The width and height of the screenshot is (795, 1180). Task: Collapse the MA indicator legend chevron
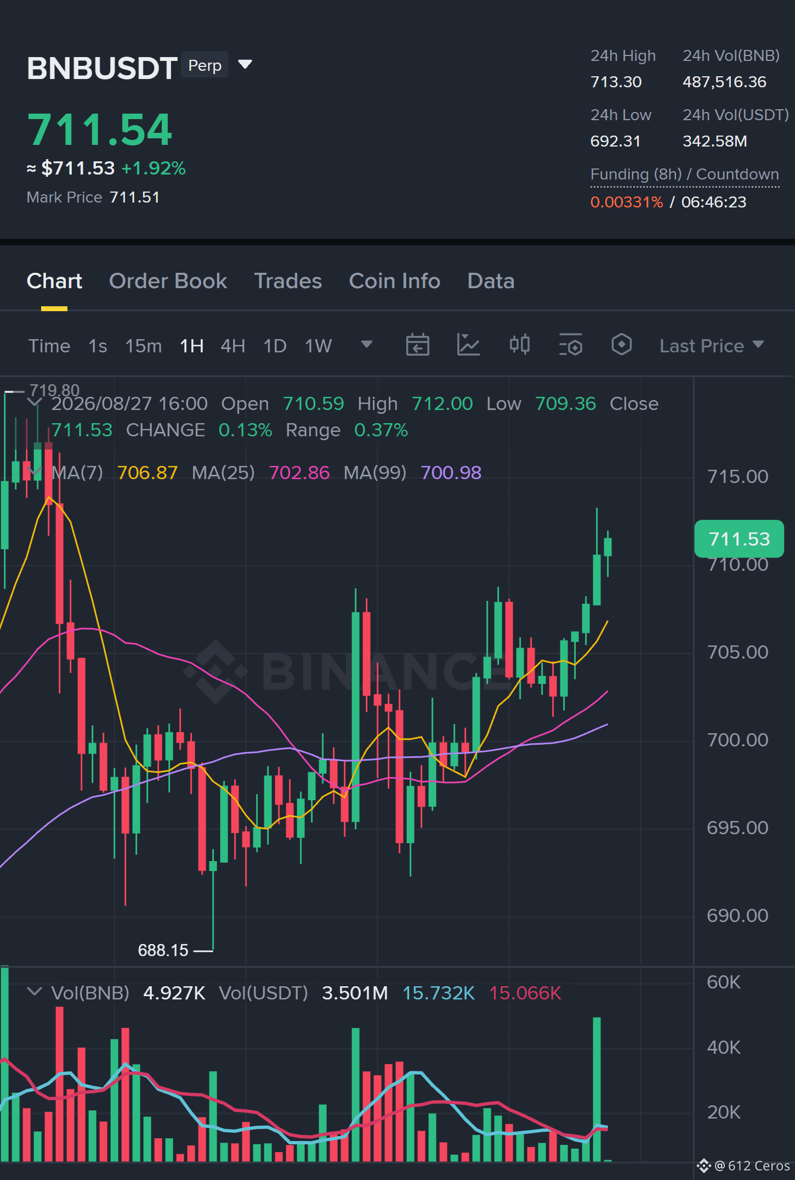point(35,472)
